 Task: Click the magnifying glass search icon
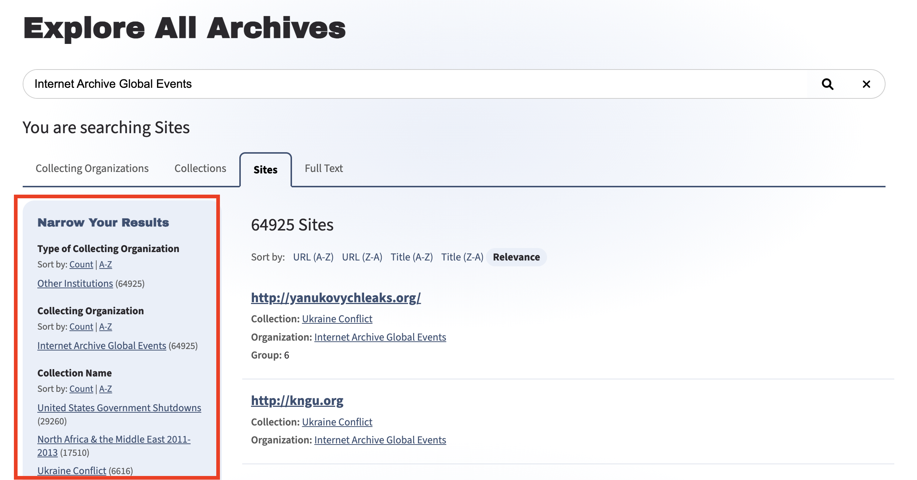click(x=827, y=84)
